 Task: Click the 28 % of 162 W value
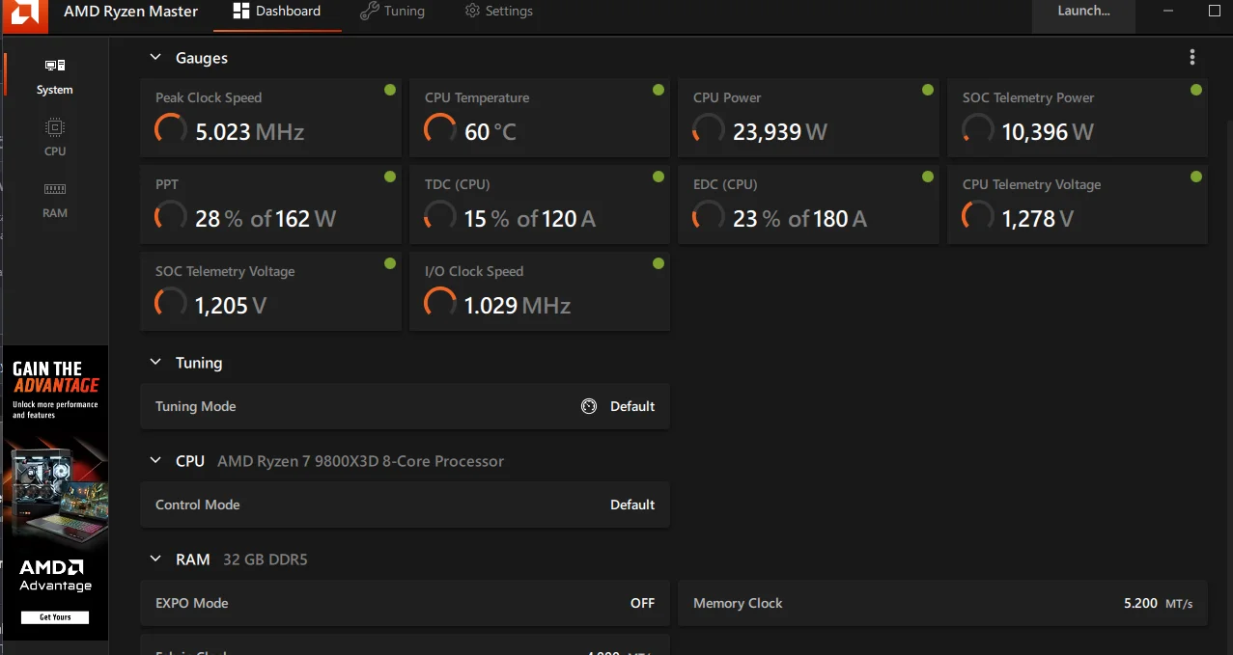coord(266,219)
